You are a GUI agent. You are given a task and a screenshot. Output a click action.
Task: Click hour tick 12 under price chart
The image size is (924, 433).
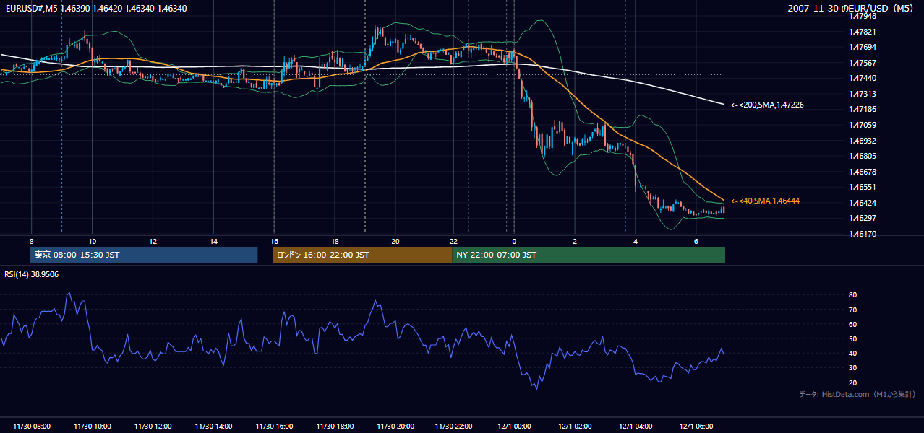coord(153,241)
